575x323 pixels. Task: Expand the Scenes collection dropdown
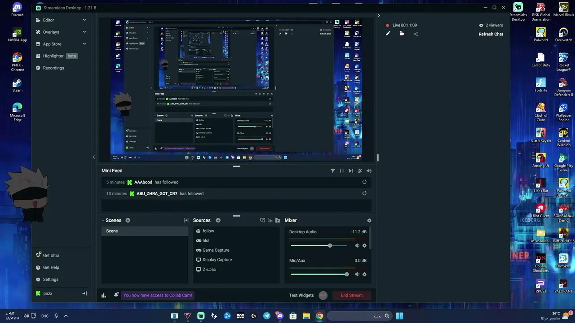click(103, 221)
